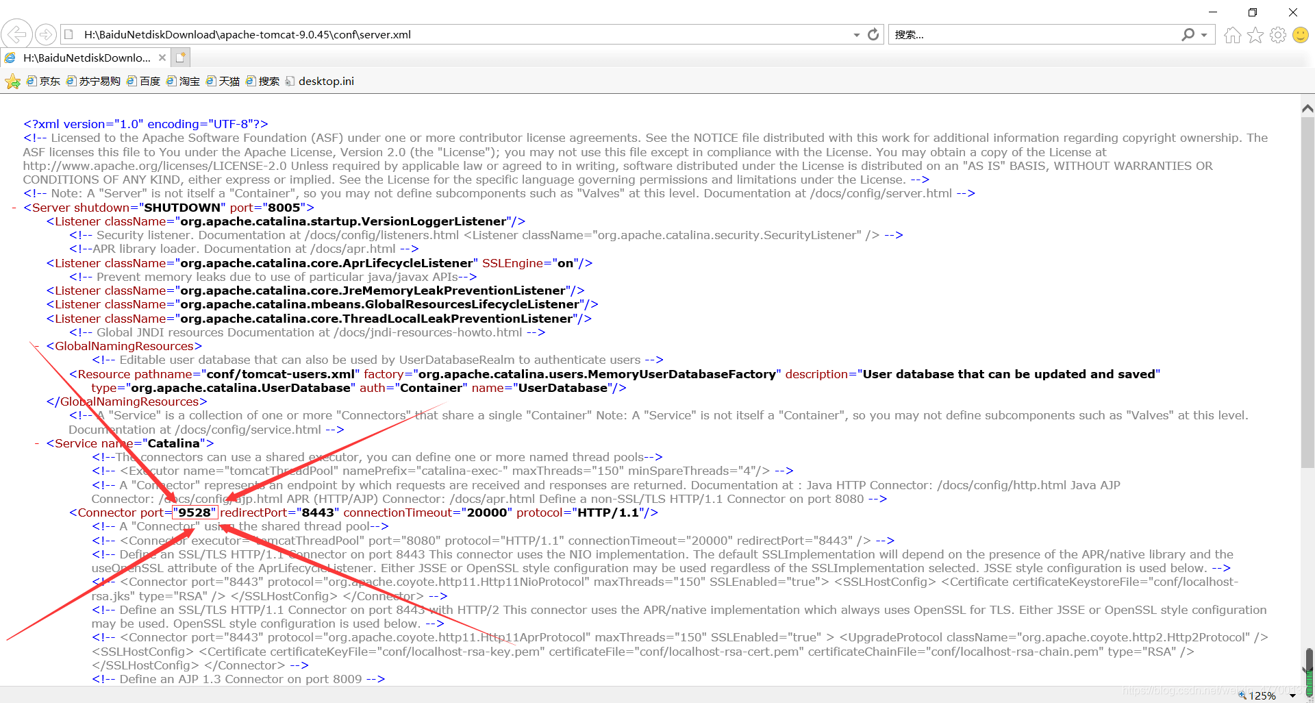The image size is (1315, 703).
Task: Click the search magnifier icon
Action: coord(1188,34)
